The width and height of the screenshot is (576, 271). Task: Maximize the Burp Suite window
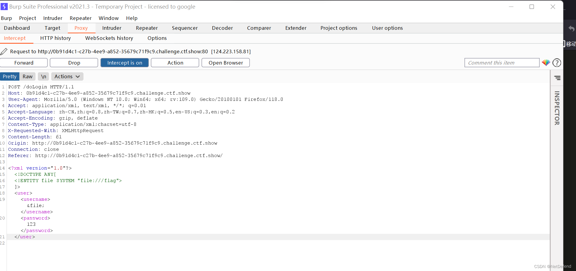tap(532, 7)
